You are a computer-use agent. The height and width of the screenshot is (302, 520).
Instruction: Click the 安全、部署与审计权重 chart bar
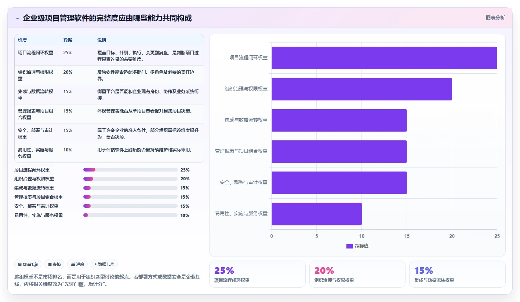(x=339, y=183)
